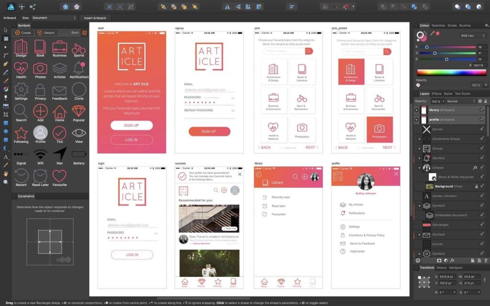The image size is (490, 306).
Task: Toggle visibility of the library artboard
Action: 481,109
